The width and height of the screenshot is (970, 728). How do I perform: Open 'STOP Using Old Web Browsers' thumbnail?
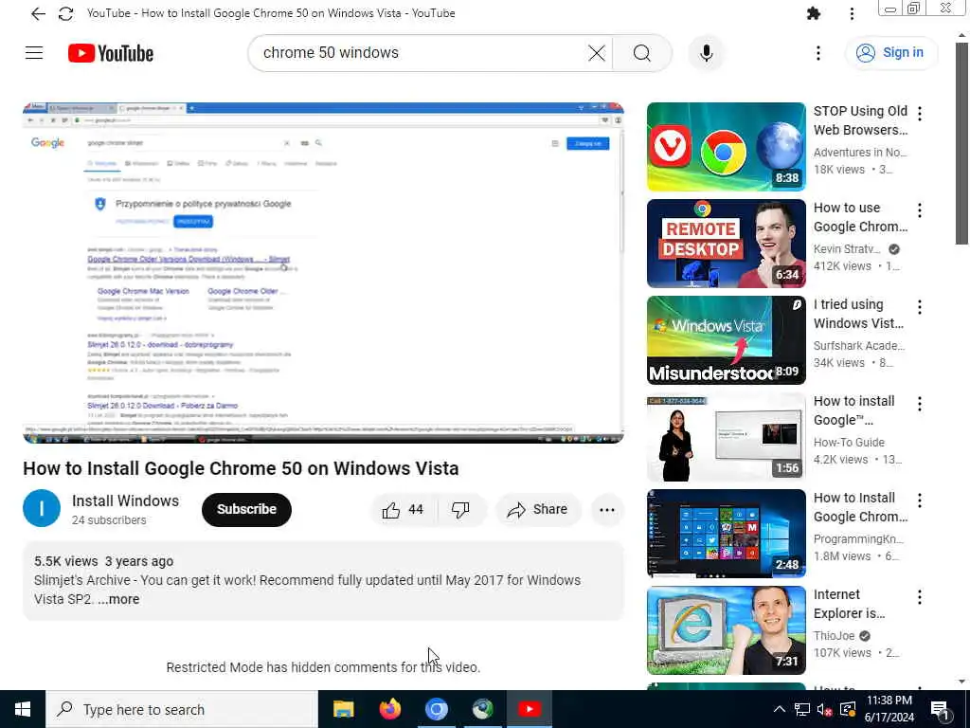727,147
